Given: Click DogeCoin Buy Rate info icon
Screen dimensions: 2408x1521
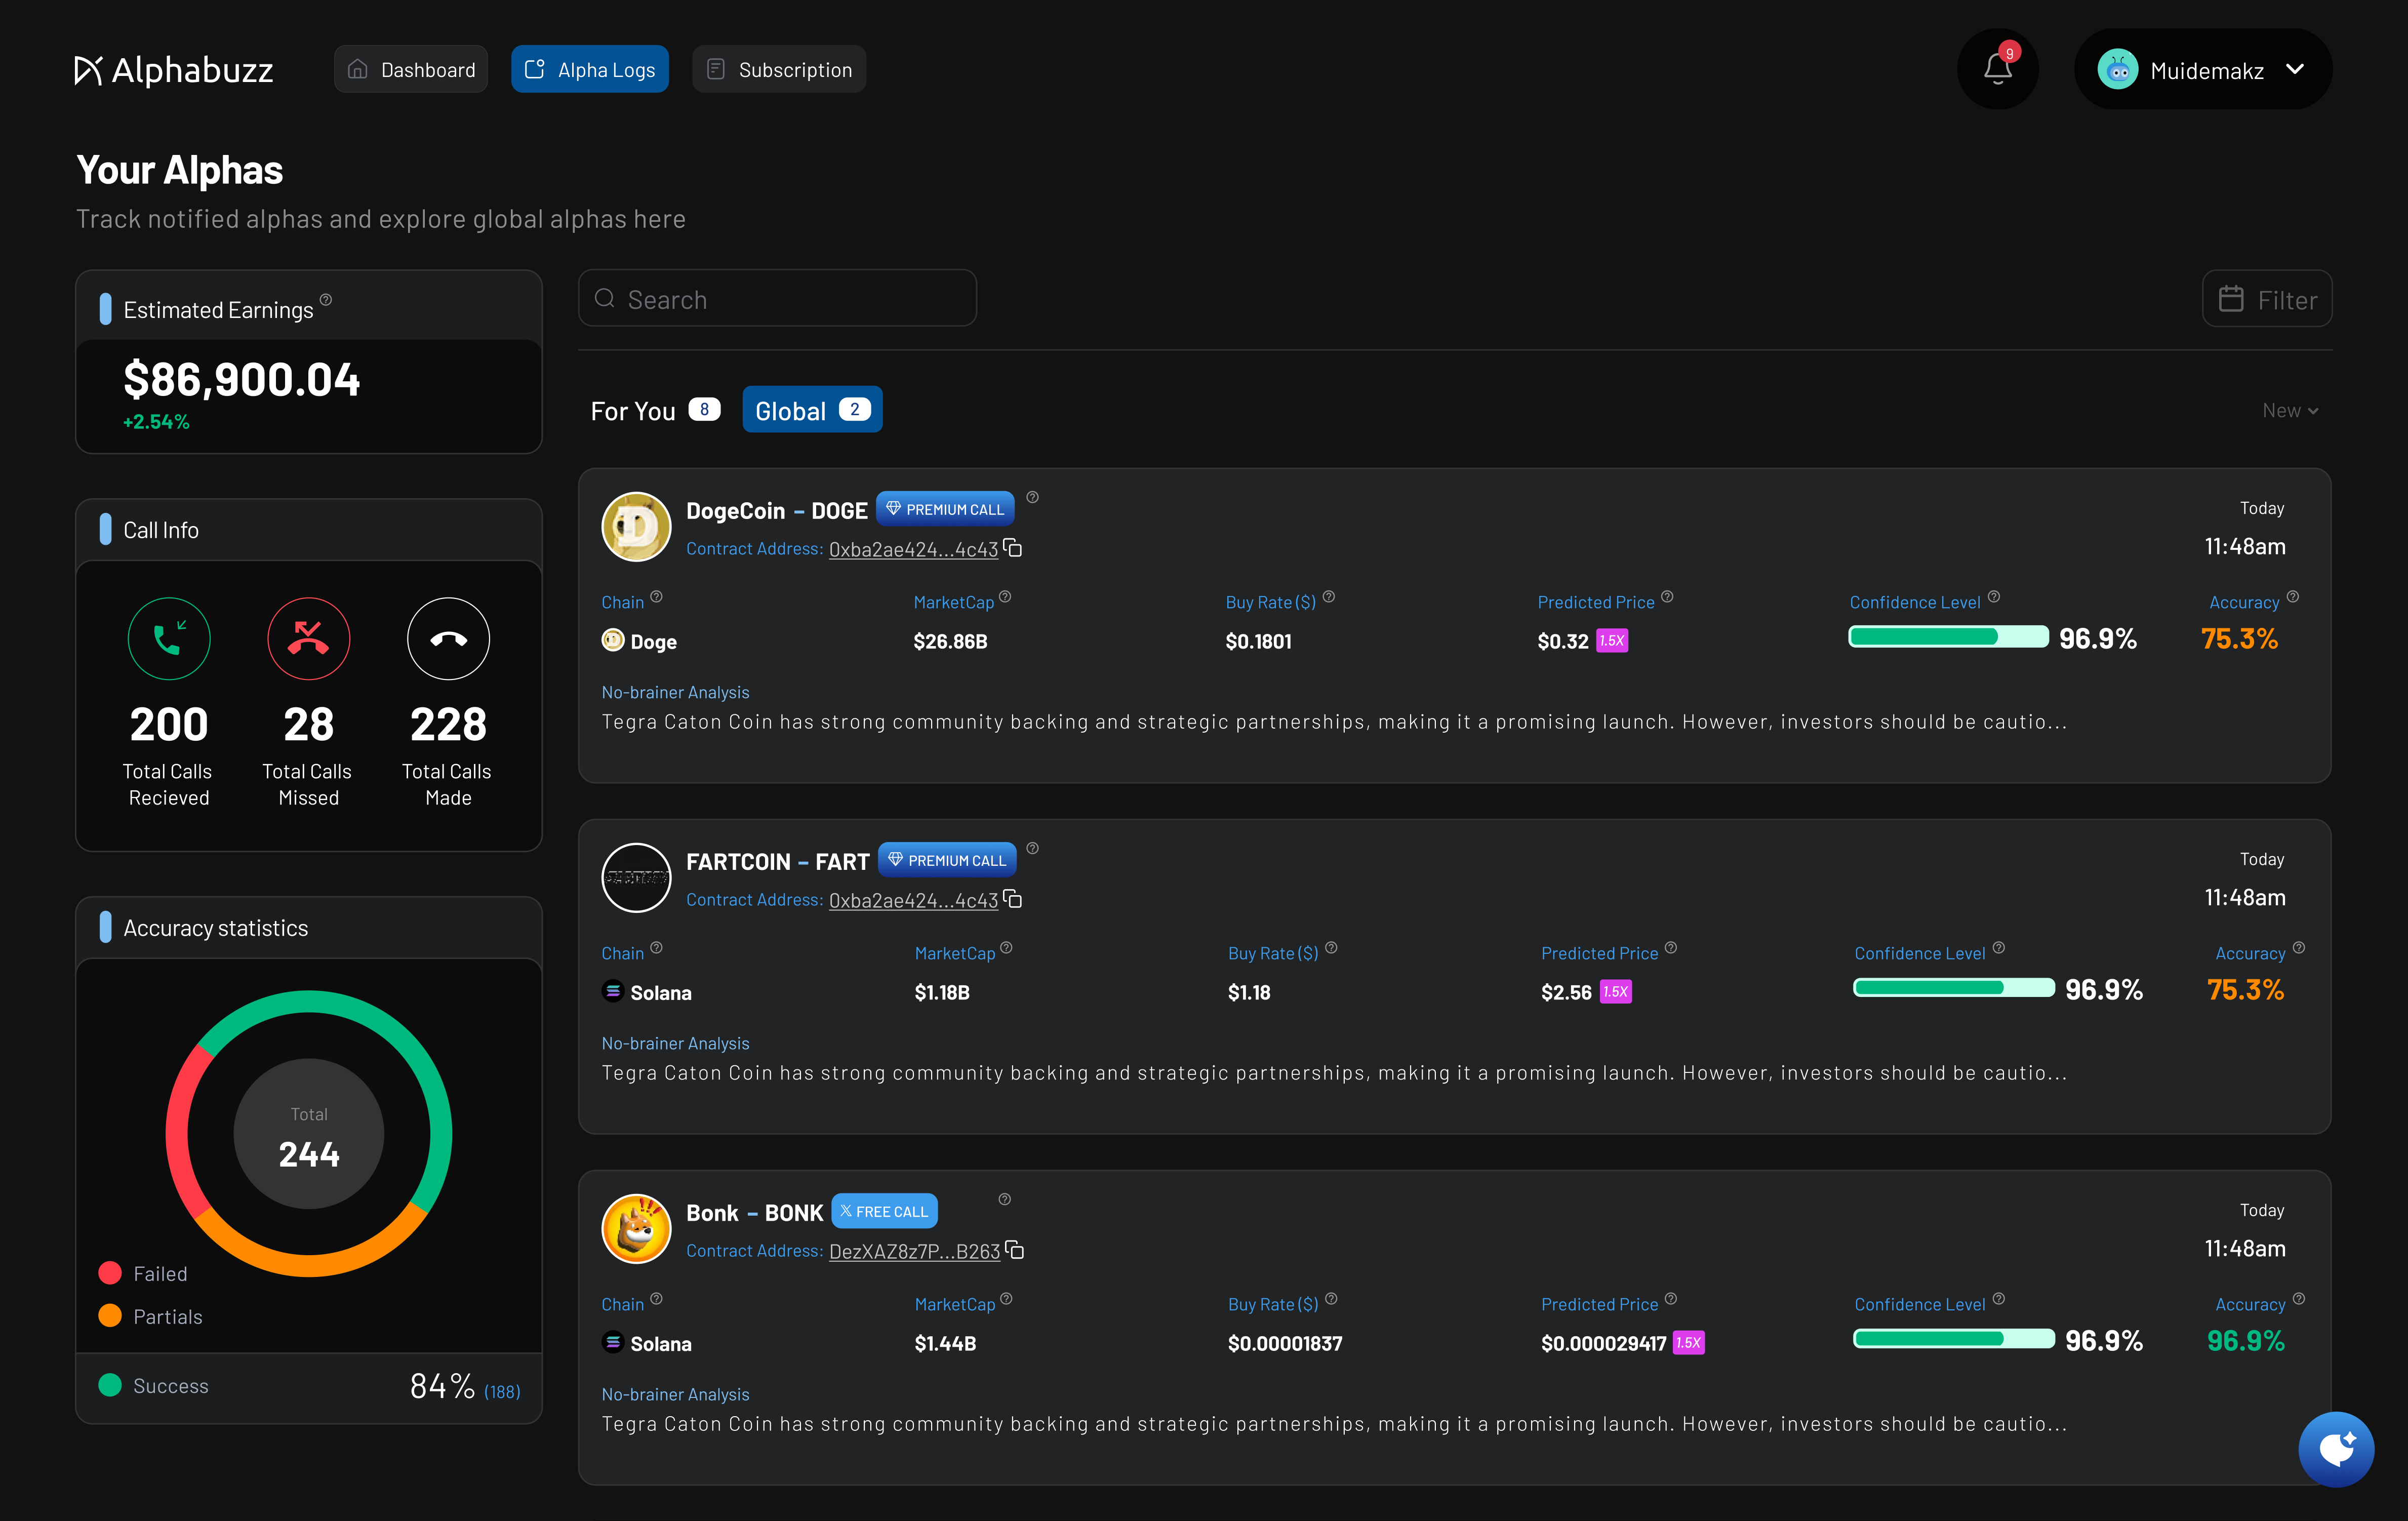Looking at the screenshot, I should (1329, 597).
